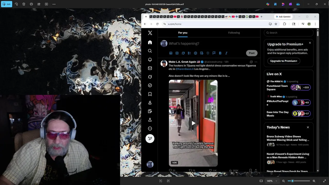
Task: Open More circle icon in X sidebar
Action: click(x=150, y=128)
